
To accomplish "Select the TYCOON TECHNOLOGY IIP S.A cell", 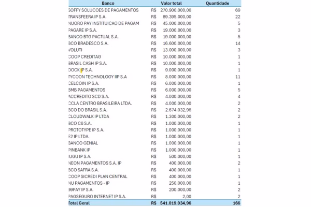I will click(x=97, y=77).
